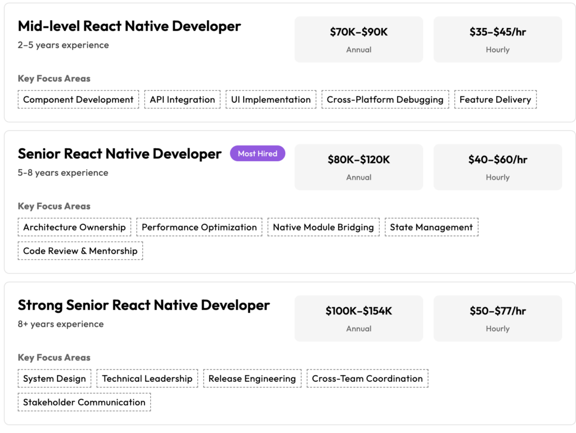
Task: Click the Component Development tag
Action: click(x=78, y=99)
